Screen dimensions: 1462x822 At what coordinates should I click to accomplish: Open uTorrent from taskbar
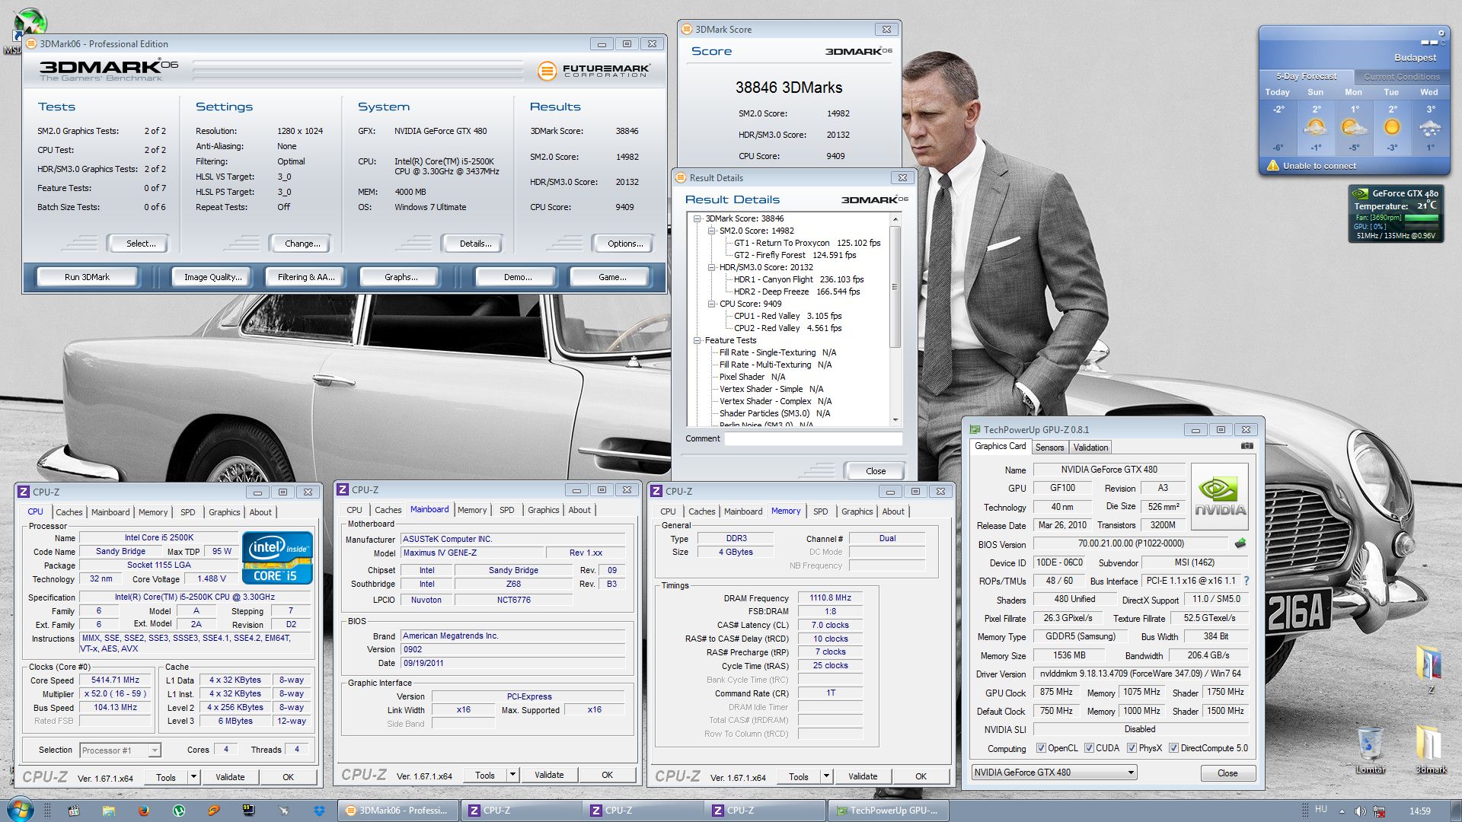(179, 811)
